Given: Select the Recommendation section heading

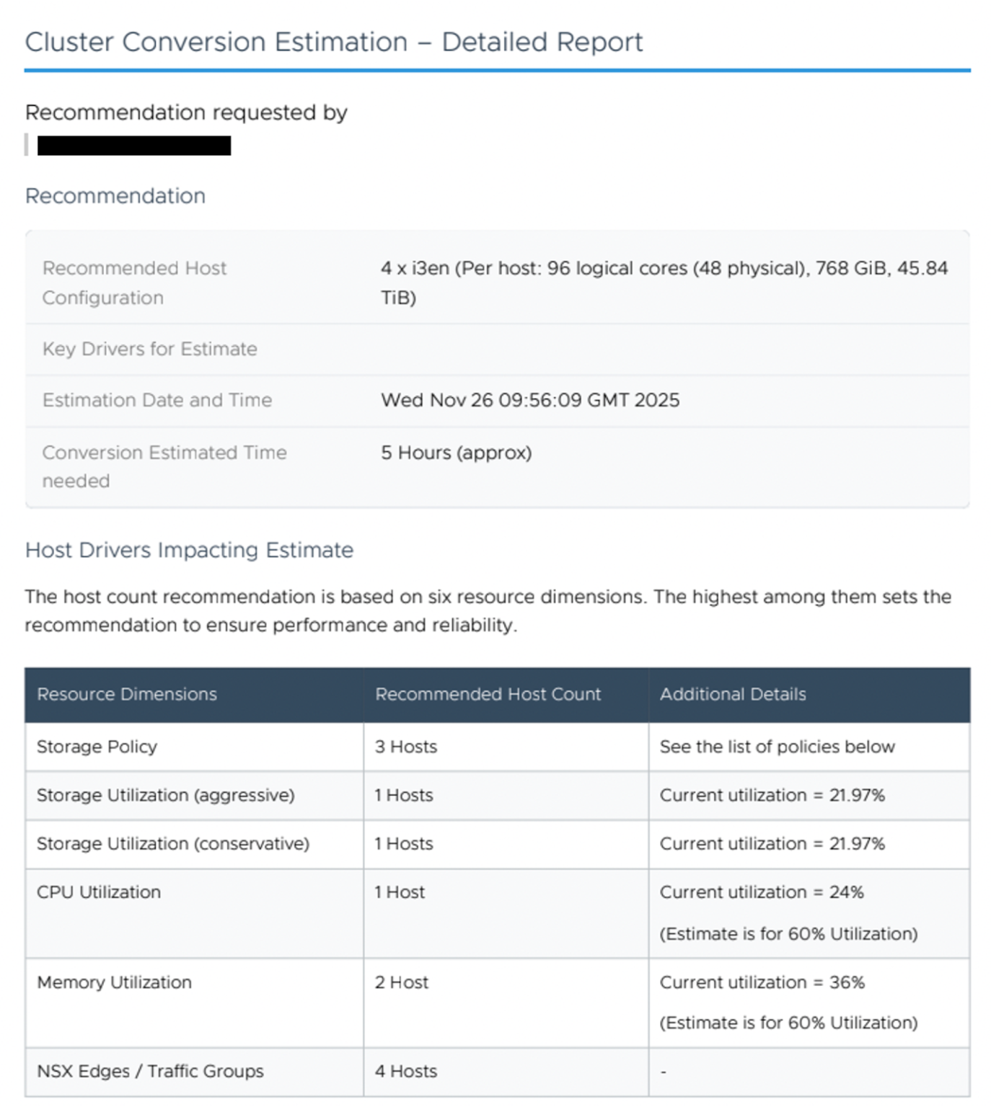Looking at the screenshot, I should pos(115,196).
